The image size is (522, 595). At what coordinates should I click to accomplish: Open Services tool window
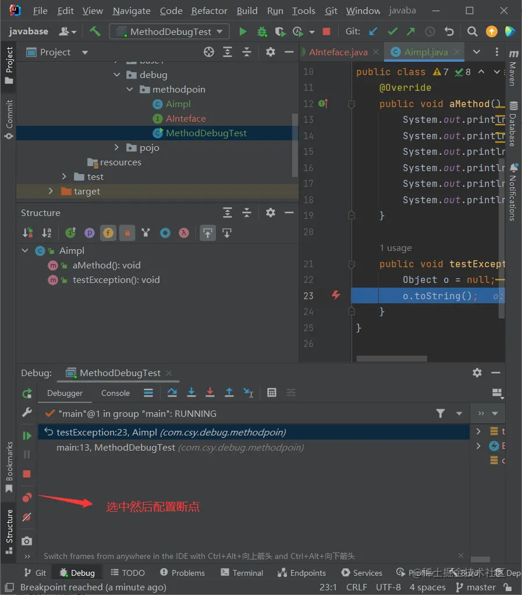(361, 573)
